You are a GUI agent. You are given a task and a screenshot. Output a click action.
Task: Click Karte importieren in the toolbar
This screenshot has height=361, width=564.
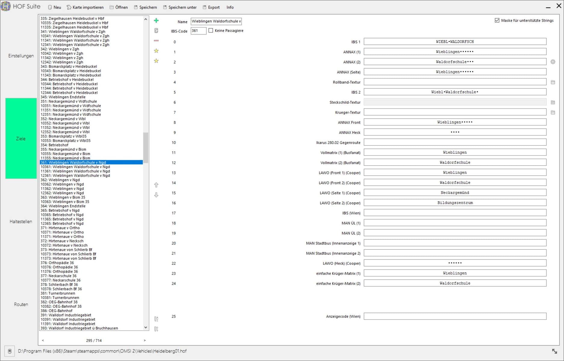pyautogui.click(x=85, y=7)
